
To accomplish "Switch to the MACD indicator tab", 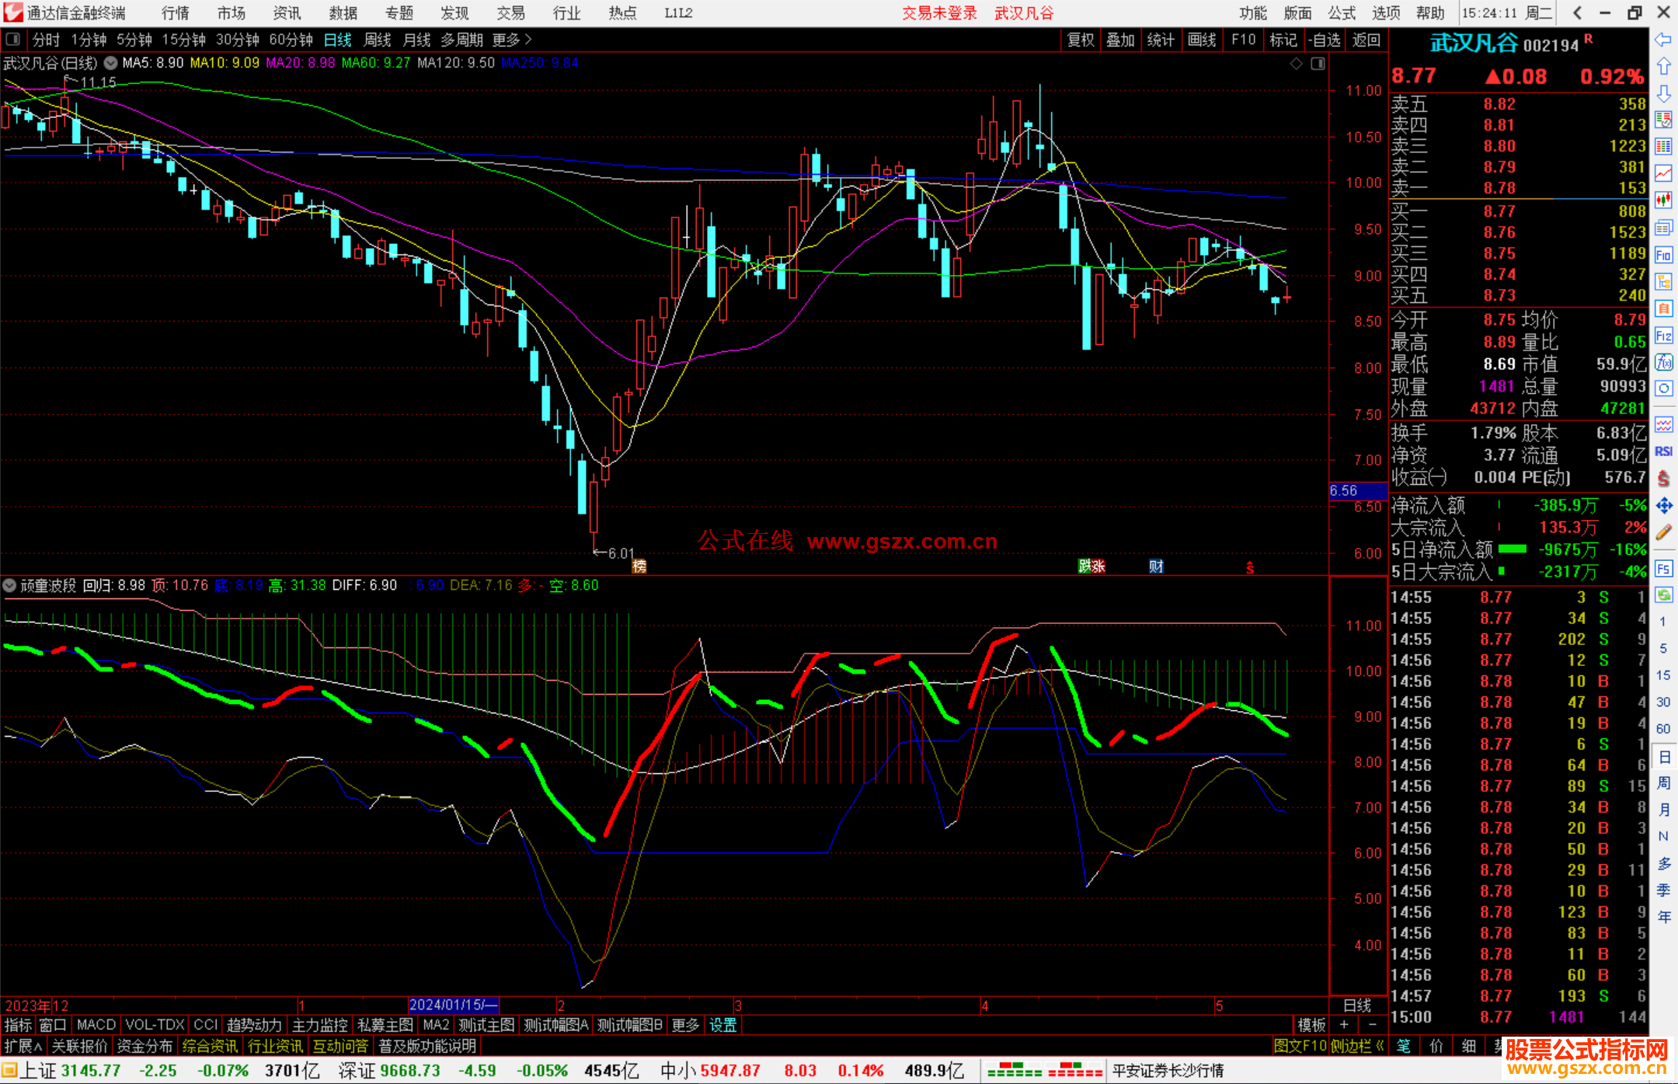I will click(x=96, y=1025).
